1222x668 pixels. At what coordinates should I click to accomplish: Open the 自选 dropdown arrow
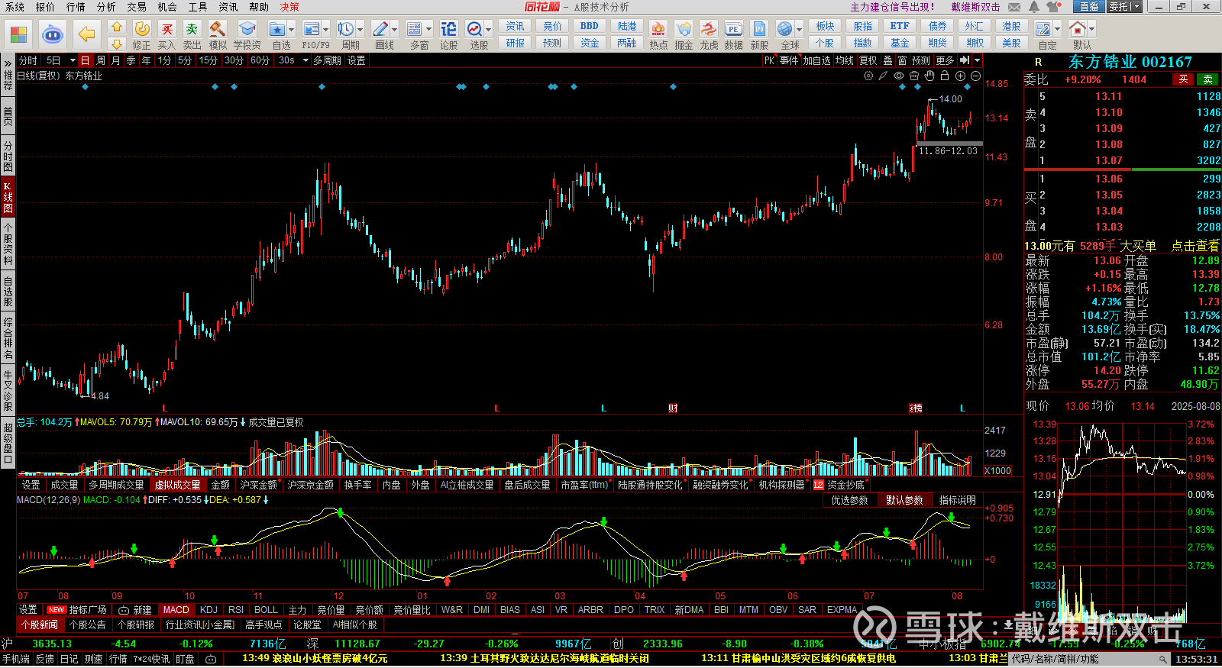[x=291, y=30]
